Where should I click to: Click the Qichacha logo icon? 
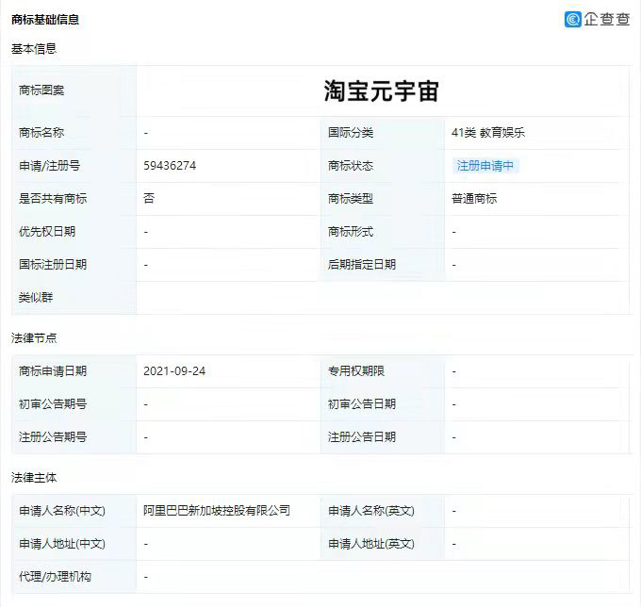(x=573, y=19)
